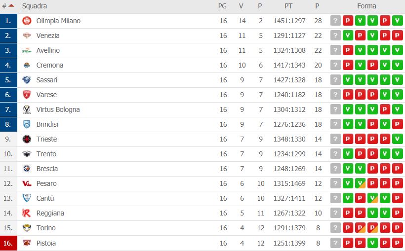Sort standings by PG column header
The image size is (405, 251).
pyautogui.click(x=222, y=6)
